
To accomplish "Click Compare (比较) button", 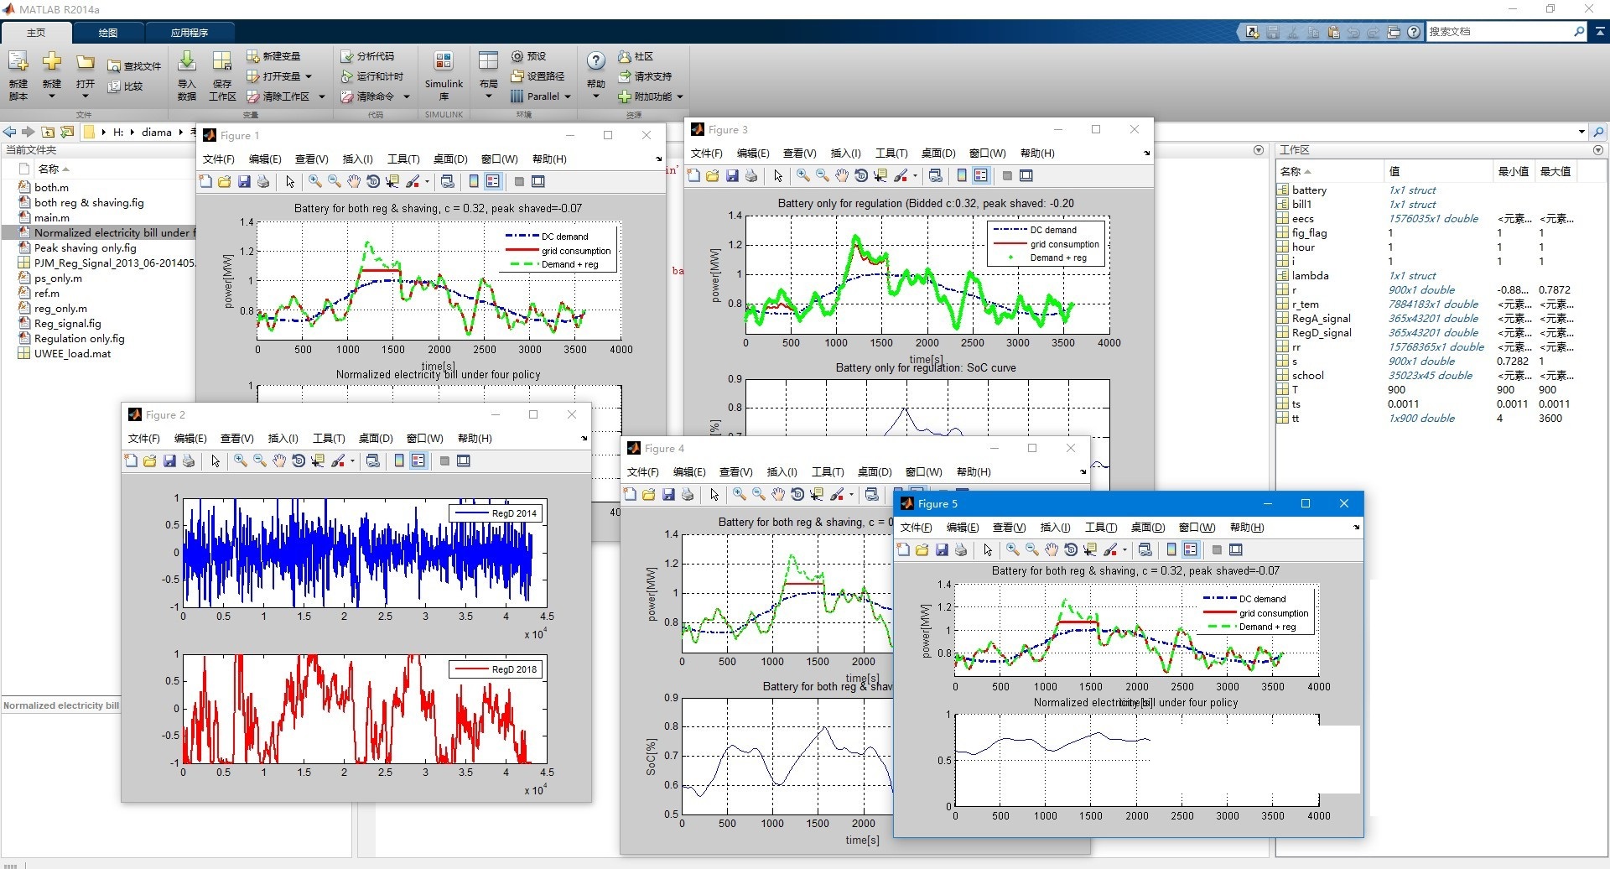I will (x=126, y=86).
